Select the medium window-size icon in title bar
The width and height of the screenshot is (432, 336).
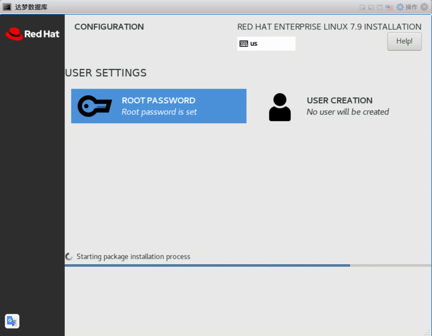tap(371, 7)
